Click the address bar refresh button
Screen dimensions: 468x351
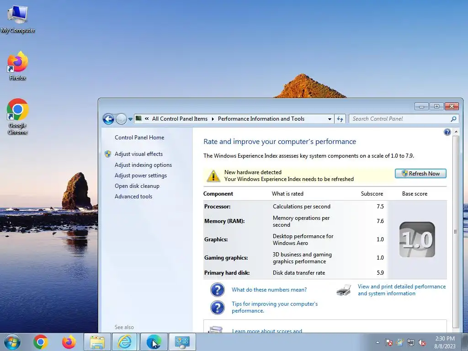point(340,119)
